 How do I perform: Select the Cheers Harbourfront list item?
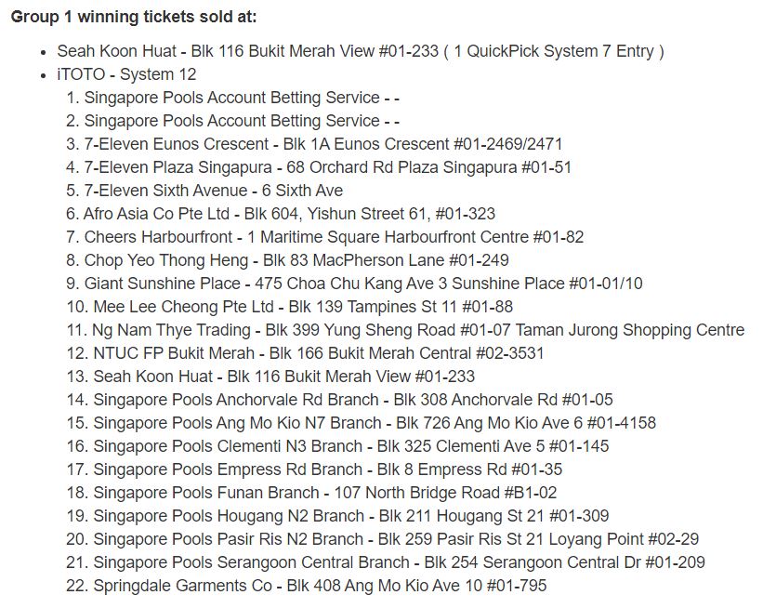334,237
